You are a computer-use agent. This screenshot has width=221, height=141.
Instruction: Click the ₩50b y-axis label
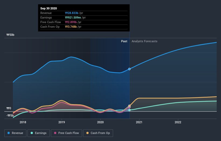pos(10,35)
